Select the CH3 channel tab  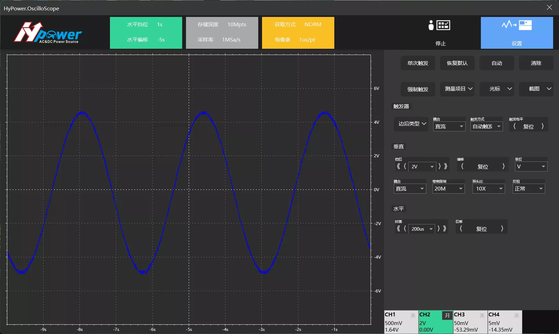[x=470, y=322]
